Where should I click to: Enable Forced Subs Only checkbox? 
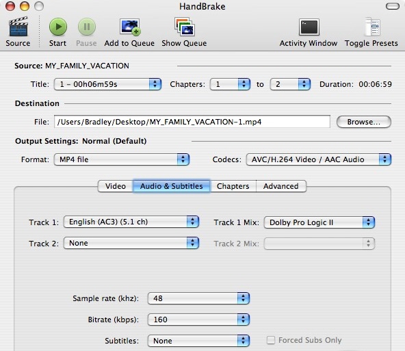pyautogui.click(x=270, y=340)
